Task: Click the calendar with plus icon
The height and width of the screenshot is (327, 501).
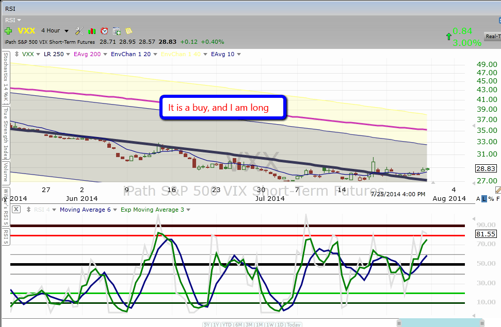Action: [117, 31]
